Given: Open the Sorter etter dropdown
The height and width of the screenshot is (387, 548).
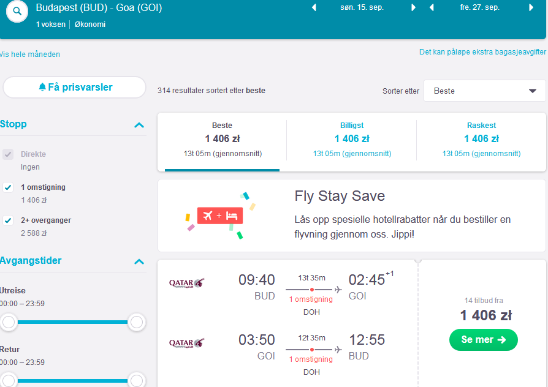Looking at the screenshot, I should point(484,91).
